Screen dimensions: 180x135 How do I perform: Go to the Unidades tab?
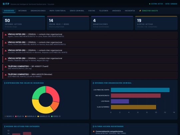click(116, 11)
